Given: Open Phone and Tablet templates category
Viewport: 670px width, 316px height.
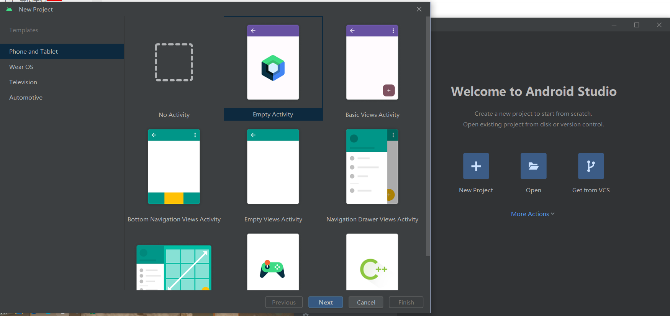Looking at the screenshot, I should pos(62,51).
